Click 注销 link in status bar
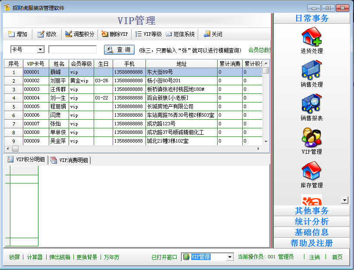 click(314, 257)
